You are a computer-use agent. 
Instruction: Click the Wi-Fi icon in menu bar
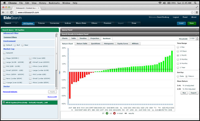[160, 3]
